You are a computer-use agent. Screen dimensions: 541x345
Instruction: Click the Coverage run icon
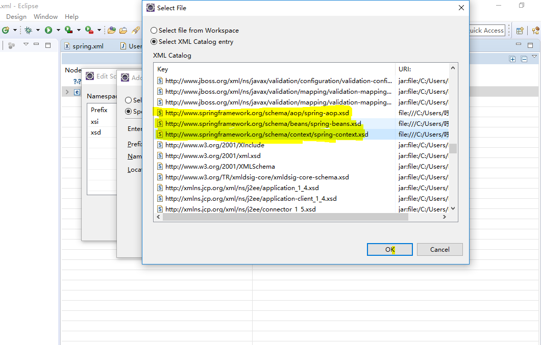[69, 31]
